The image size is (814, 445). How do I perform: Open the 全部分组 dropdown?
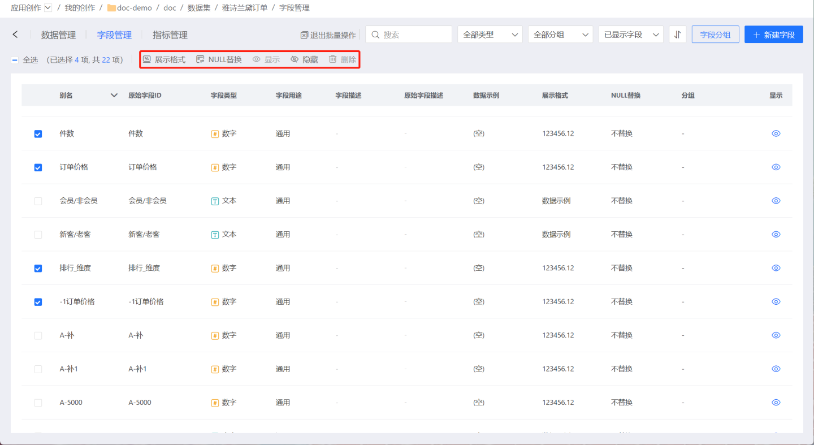pyautogui.click(x=560, y=34)
